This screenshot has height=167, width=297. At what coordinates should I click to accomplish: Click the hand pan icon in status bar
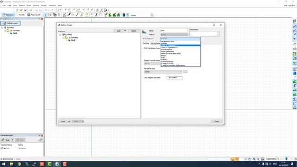pyautogui.click(x=250, y=159)
